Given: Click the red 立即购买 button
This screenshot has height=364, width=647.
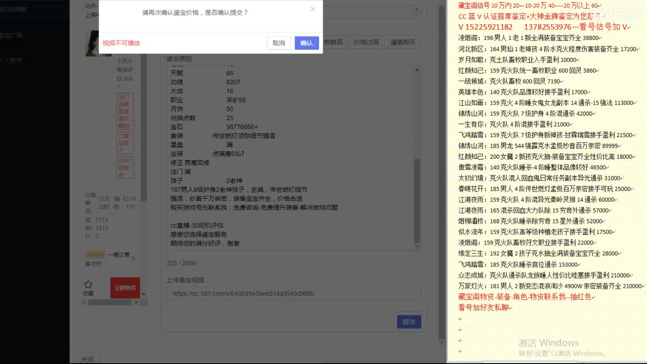Looking at the screenshot, I should [x=125, y=288].
